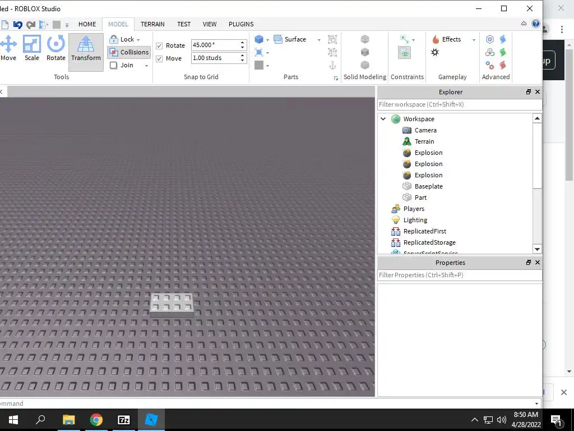Click the Explorer scrollbar down arrow
This screenshot has height=431, width=574.
click(x=537, y=249)
